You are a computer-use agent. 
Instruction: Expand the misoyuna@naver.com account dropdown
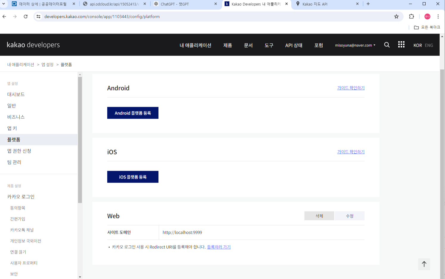tap(355, 45)
